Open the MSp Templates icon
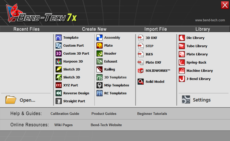Image resolution: width=230 pixels, height=141 pixels. pyautogui.click(x=99, y=85)
